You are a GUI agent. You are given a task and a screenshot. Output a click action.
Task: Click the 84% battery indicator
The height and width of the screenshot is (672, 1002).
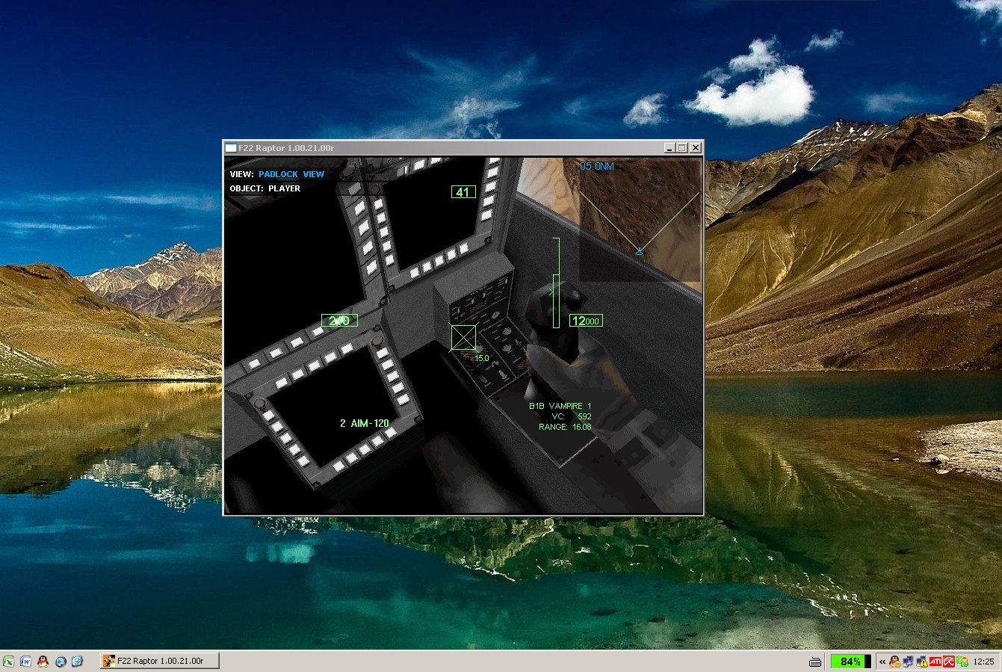(850, 662)
